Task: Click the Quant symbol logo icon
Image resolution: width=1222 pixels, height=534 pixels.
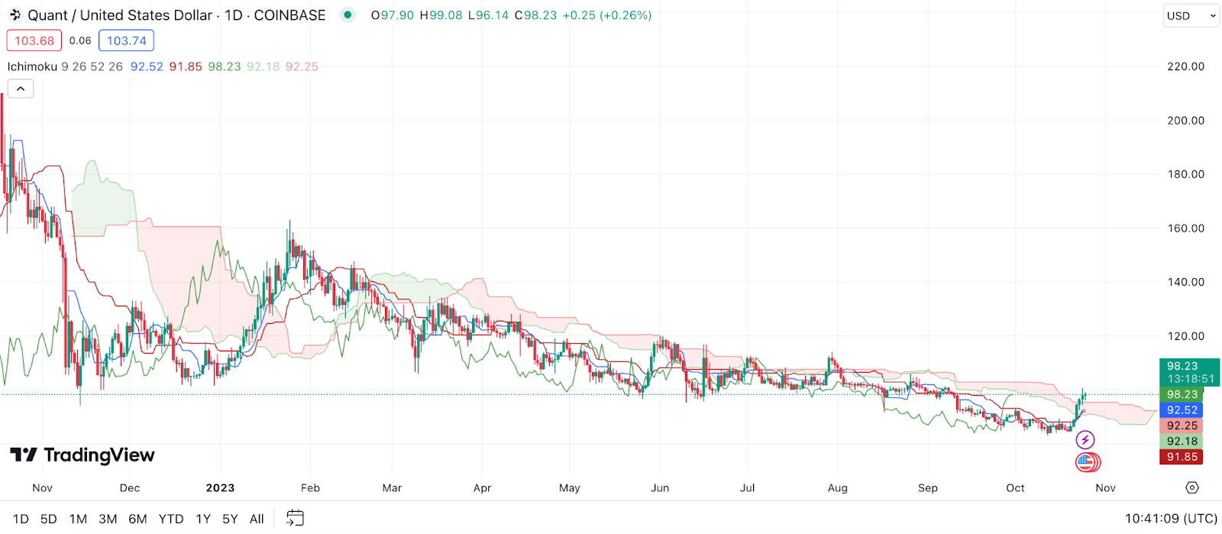Action: tap(15, 15)
